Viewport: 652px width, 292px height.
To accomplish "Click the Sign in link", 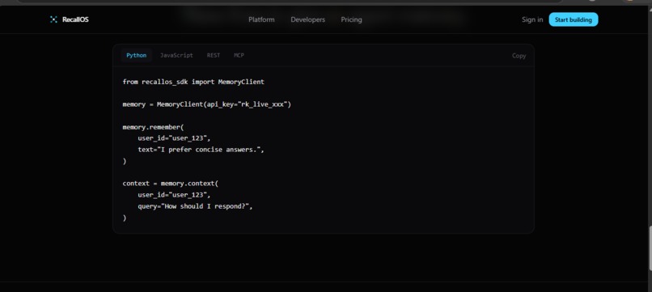I will click(532, 19).
